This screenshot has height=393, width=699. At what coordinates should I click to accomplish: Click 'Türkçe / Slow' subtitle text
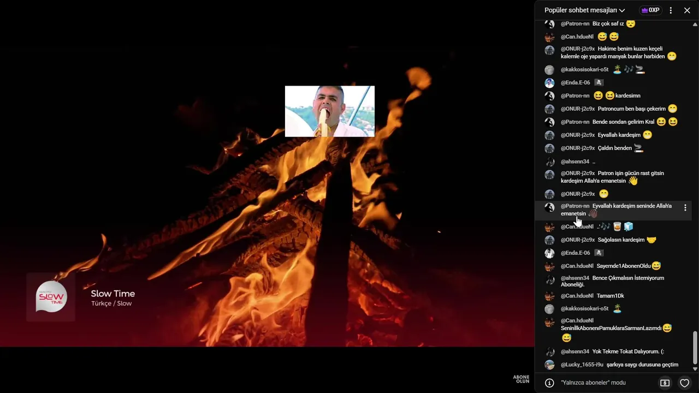[111, 303]
